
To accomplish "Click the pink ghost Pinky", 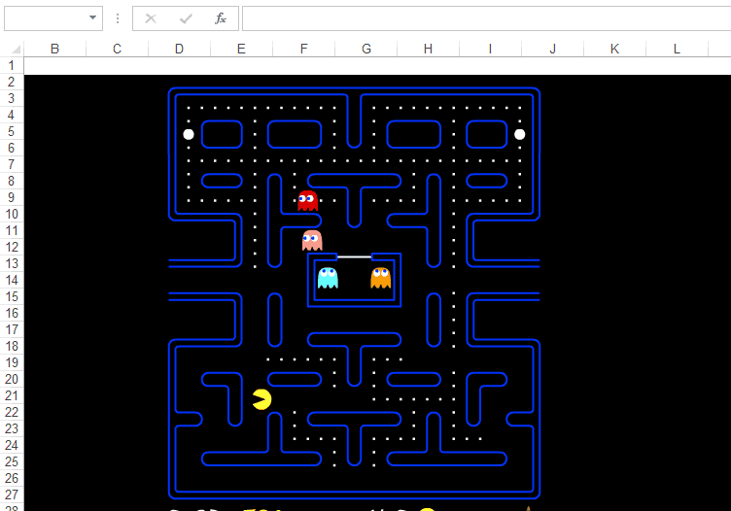I will coord(312,240).
